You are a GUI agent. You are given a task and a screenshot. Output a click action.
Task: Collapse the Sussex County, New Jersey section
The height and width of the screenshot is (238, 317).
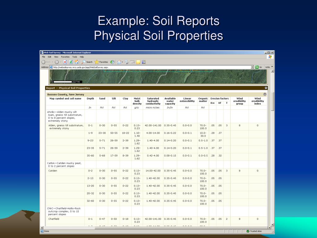(265, 94)
